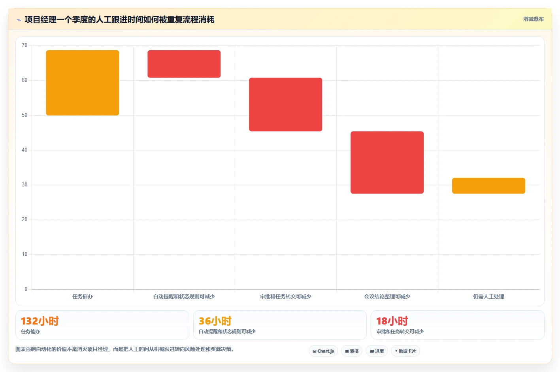Click the Chart.js tag button
The width and height of the screenshot is (560, 372).
tap(323, 351)
